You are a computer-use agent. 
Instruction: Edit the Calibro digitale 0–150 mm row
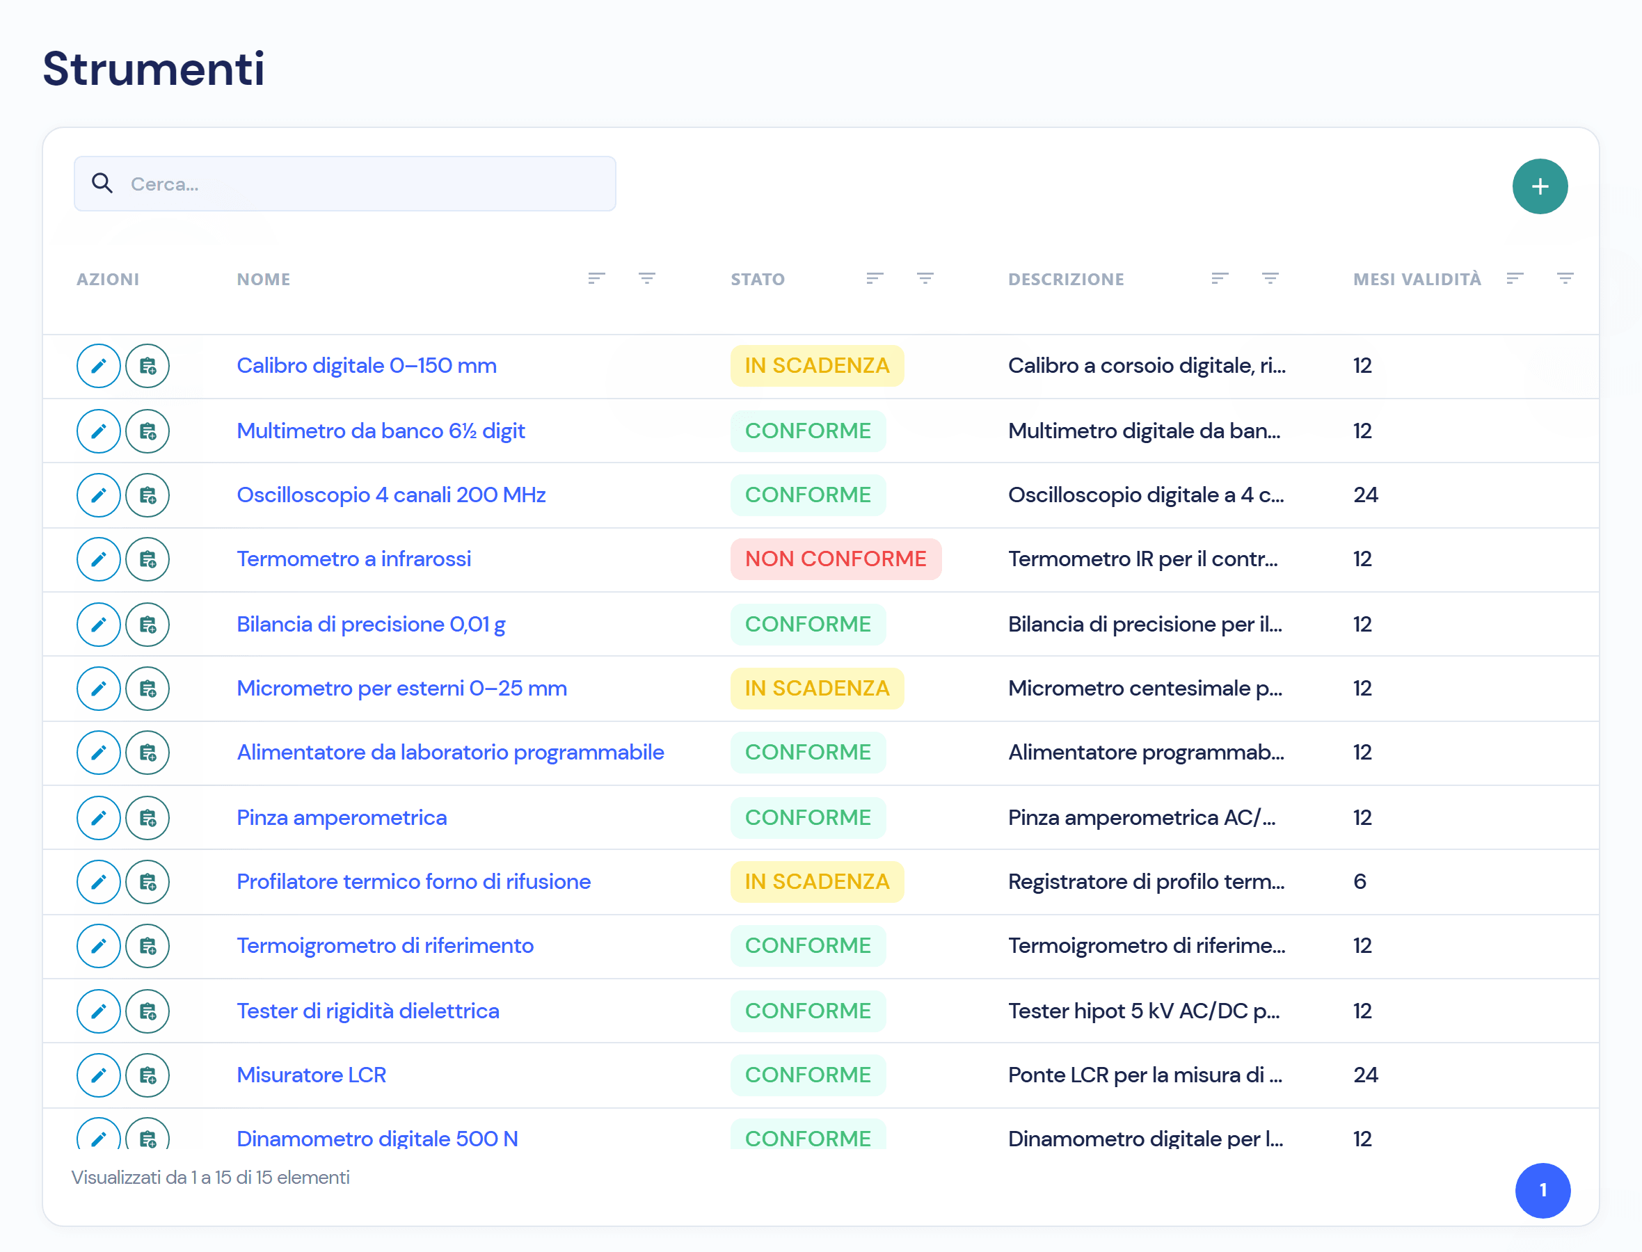98,366
